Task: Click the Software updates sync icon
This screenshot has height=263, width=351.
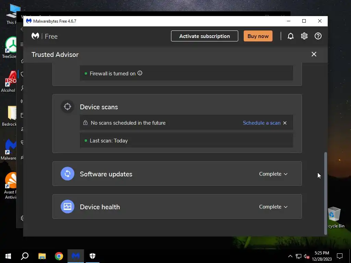Action: 68,174
